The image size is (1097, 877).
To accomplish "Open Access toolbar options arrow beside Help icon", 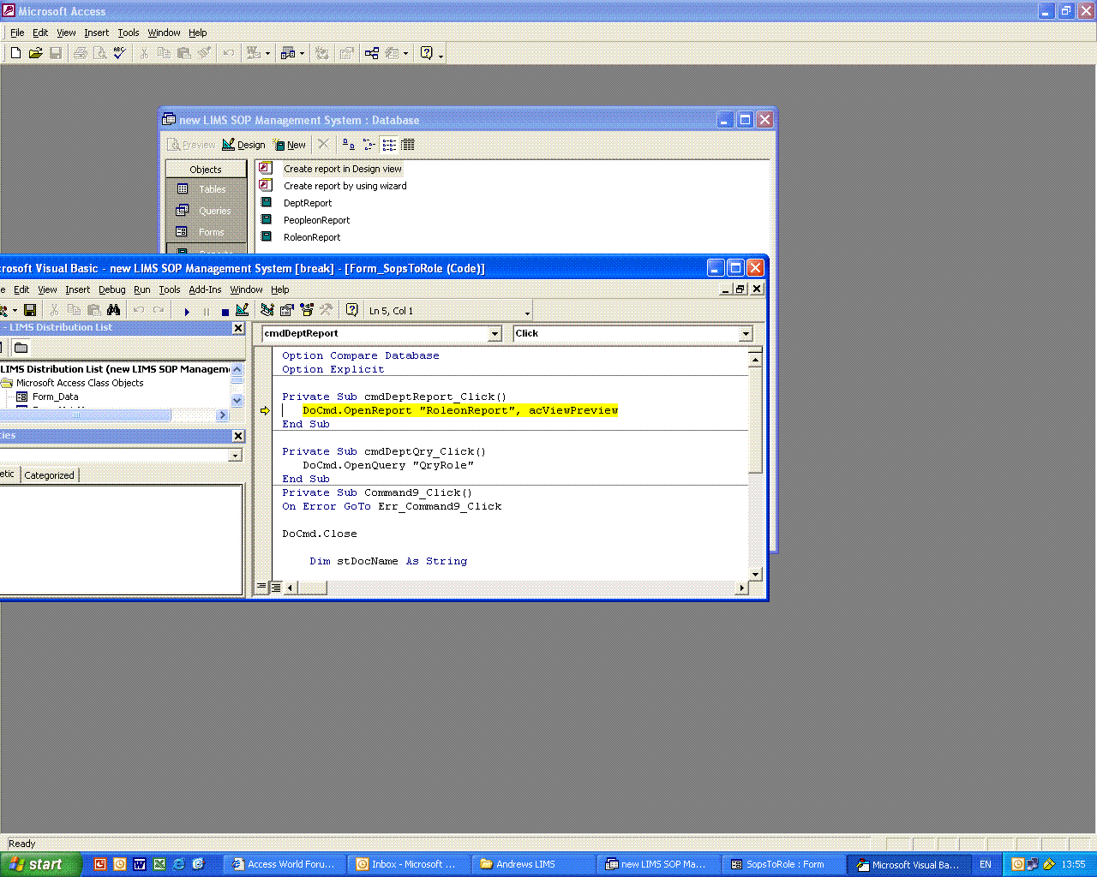I will (441, 55).
